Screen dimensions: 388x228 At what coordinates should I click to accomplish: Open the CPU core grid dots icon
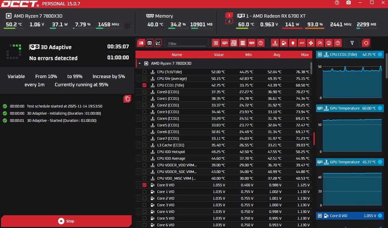[x=127, y=25]
